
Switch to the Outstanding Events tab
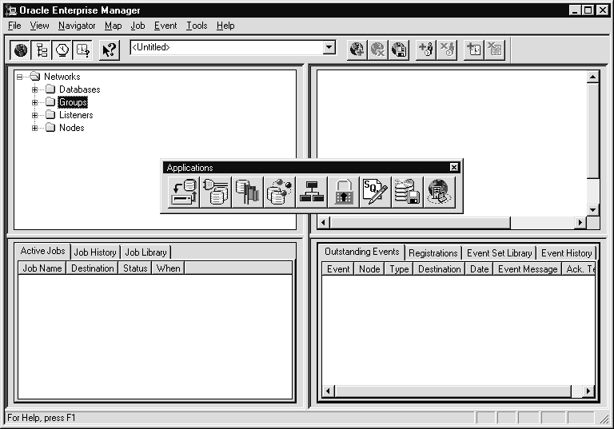coord(362,252)
